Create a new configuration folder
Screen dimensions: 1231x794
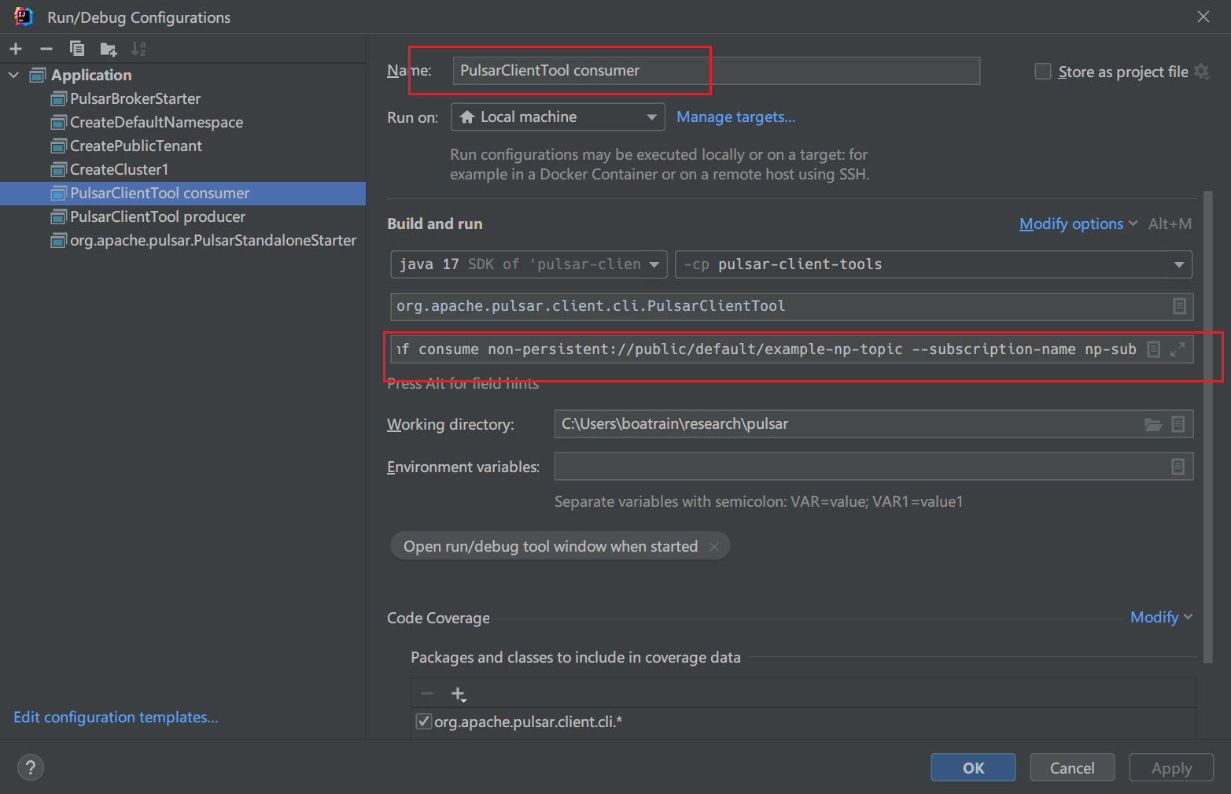[x=109, y=50]
